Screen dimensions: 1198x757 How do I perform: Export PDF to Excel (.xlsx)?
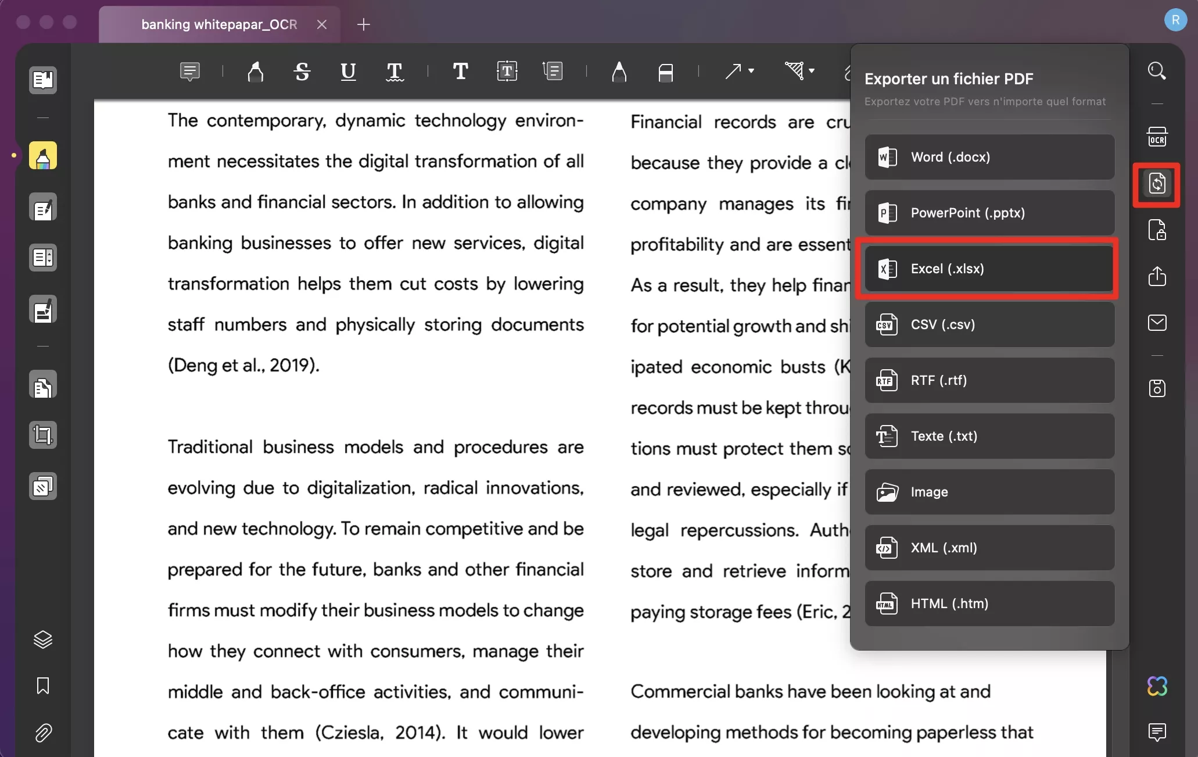point(989,269)
